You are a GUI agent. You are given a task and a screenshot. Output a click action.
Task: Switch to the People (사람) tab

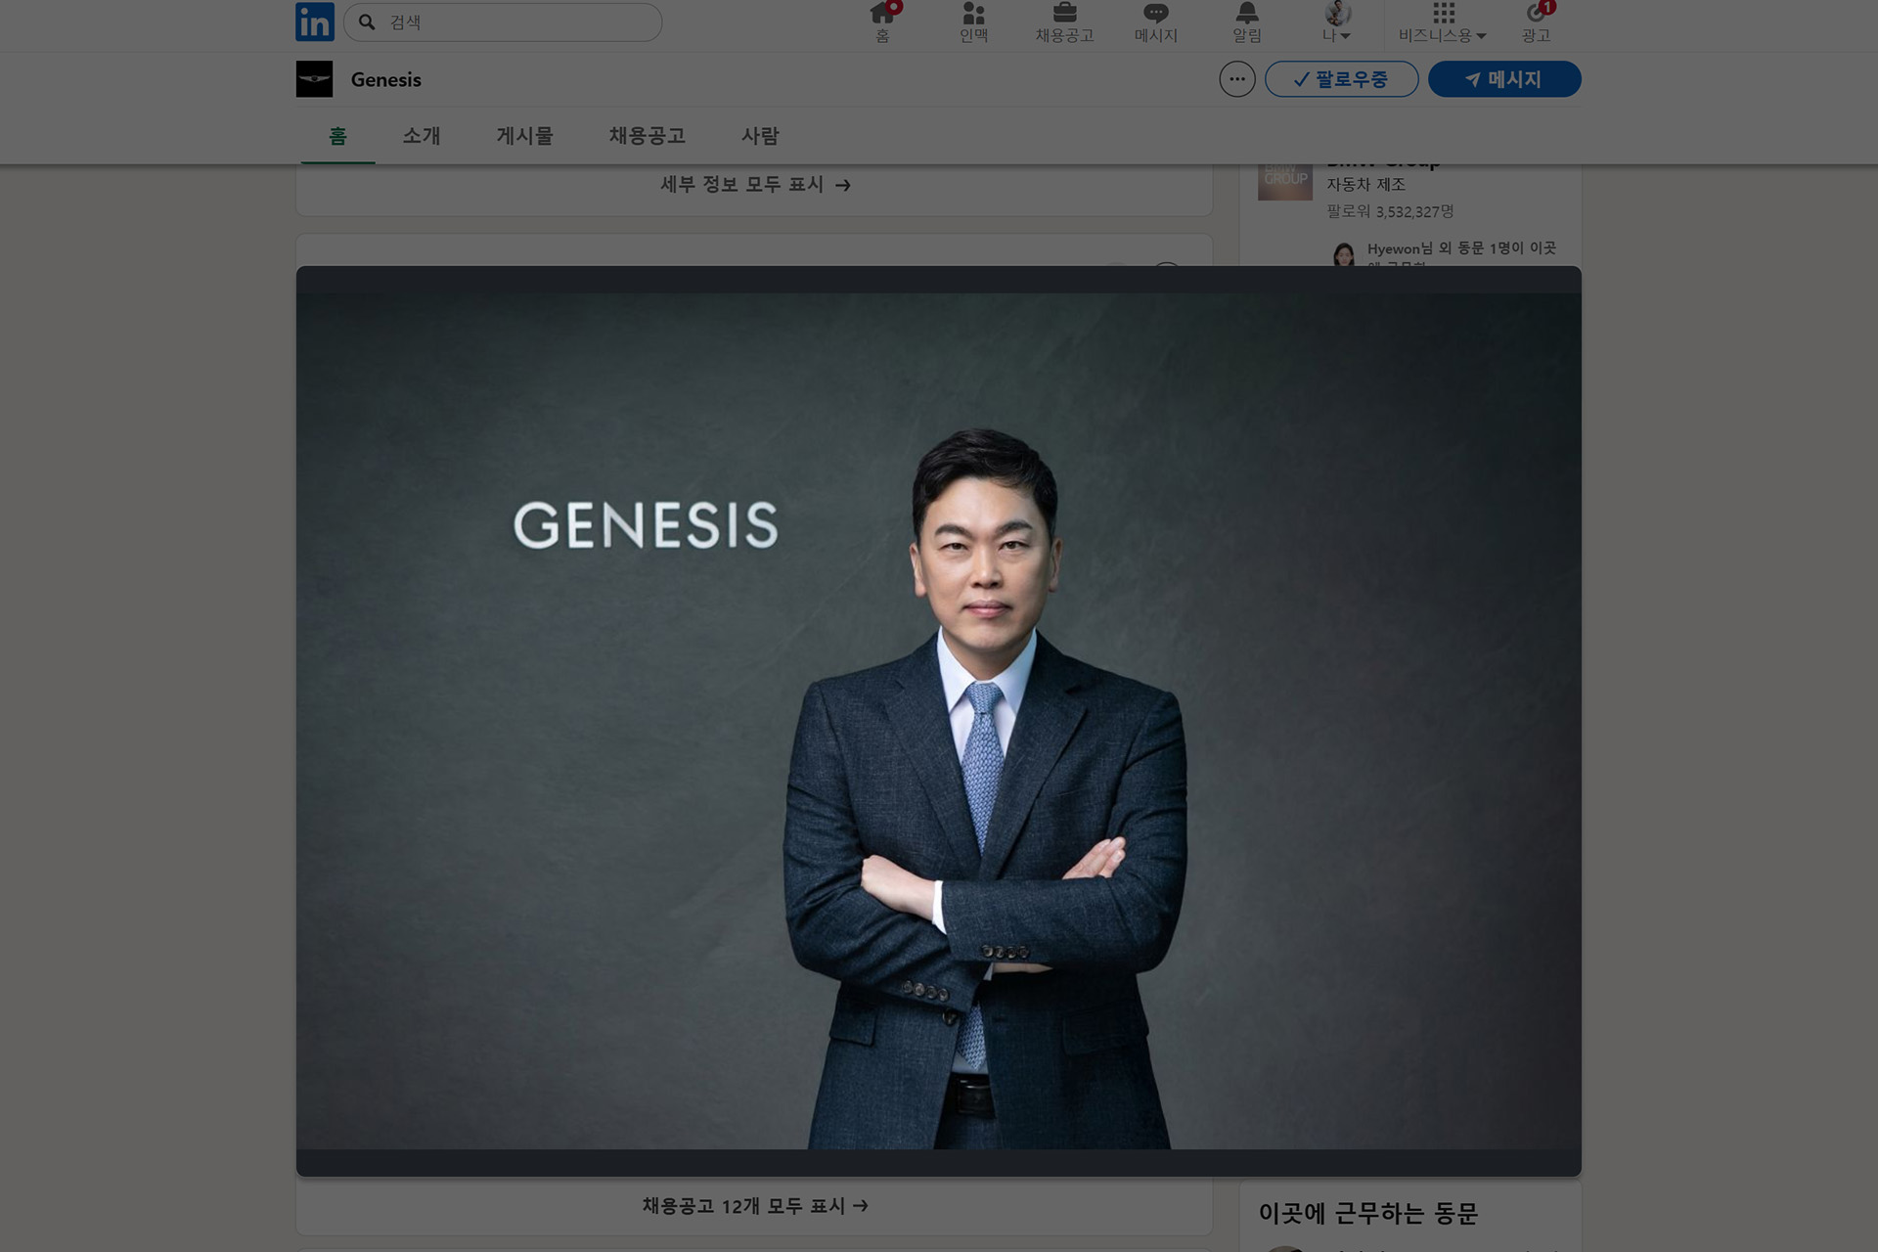[760, 136]
